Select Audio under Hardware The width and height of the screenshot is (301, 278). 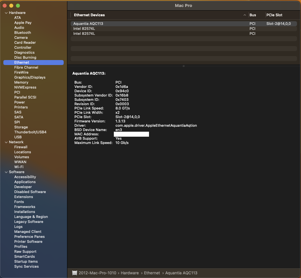(19, 28)
